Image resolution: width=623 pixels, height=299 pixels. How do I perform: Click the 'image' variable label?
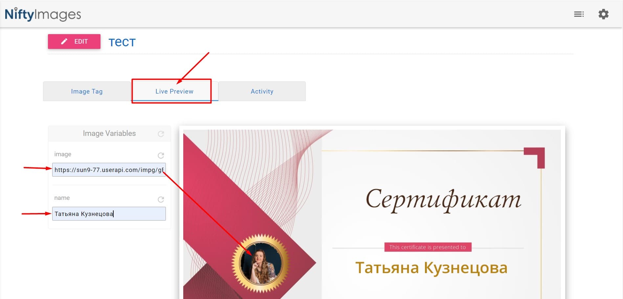pyautogui.click(x=63, y=154)
